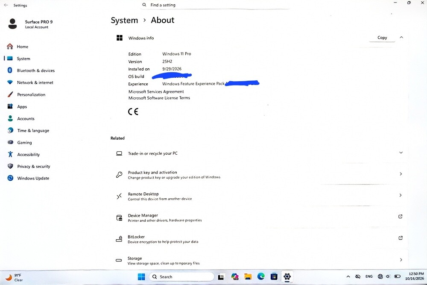Click the Find a setting search box
The width and height of the screenshot is (427, 285).
[215, 5]
